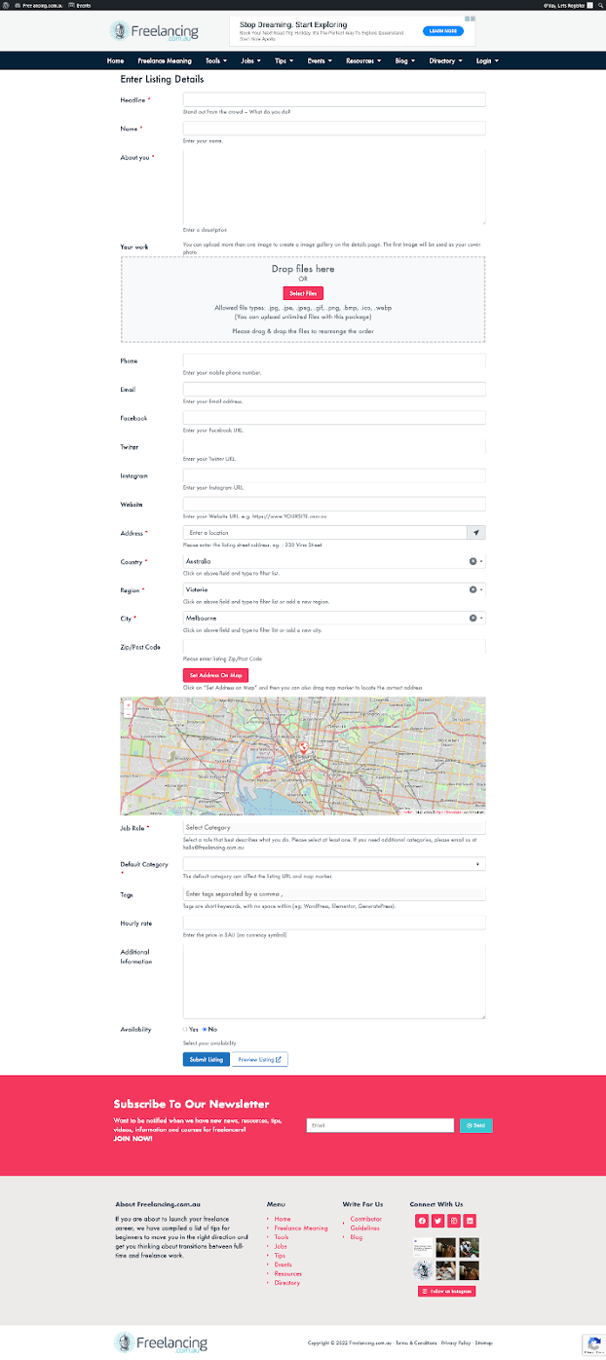Image resolution: width=606 pixels, height=1360 pixels.
Task: Expand the Events menu
Action: [319, 60]
